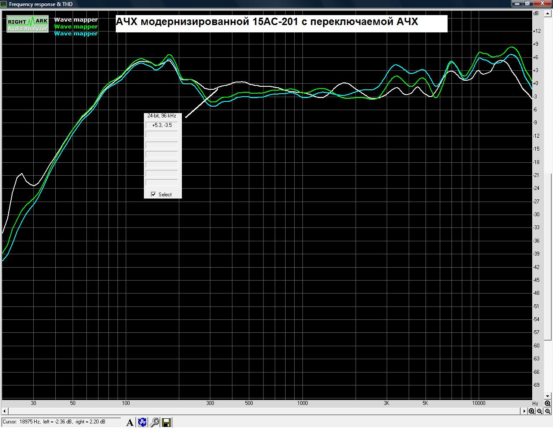This screenshot has height=442, width=553.
Task: Click the Cursor readout status field
Action: click(x=61, y=422)
